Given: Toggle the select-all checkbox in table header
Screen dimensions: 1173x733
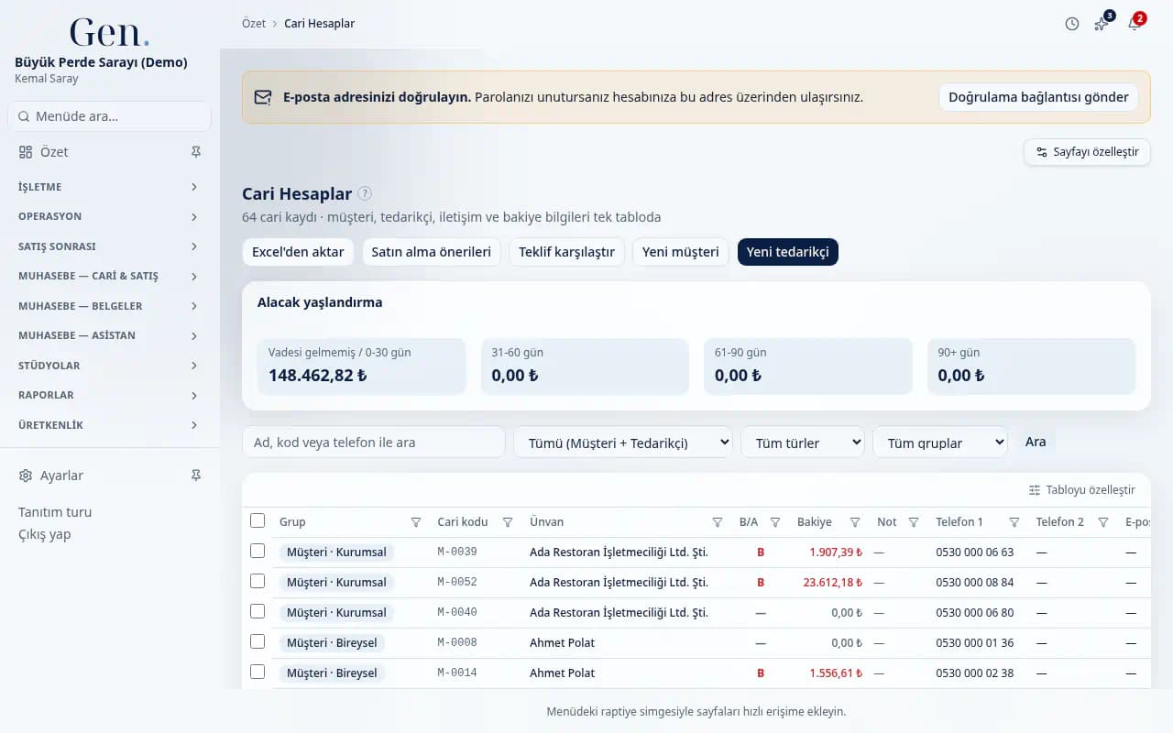Looking at the screenshot, I should pos(258,520).
